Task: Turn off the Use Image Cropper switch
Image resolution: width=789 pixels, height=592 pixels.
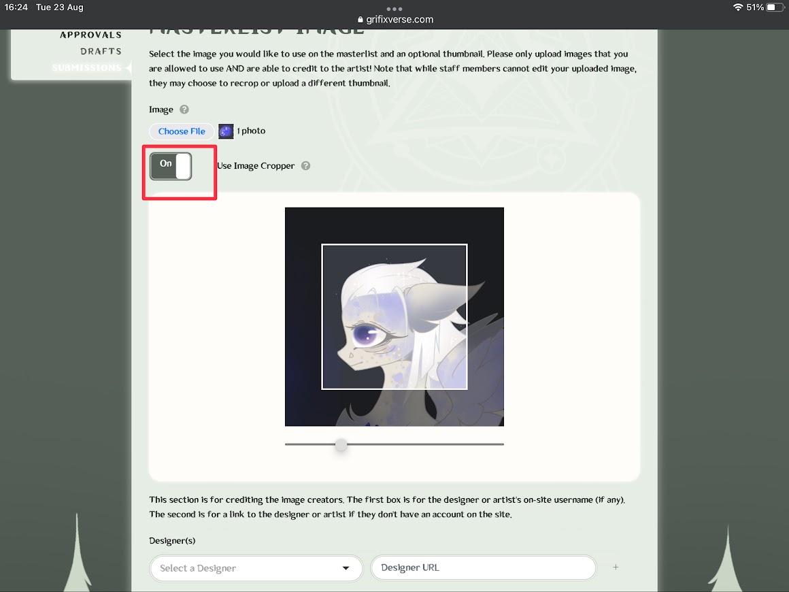Action: (x=171, y=166)
